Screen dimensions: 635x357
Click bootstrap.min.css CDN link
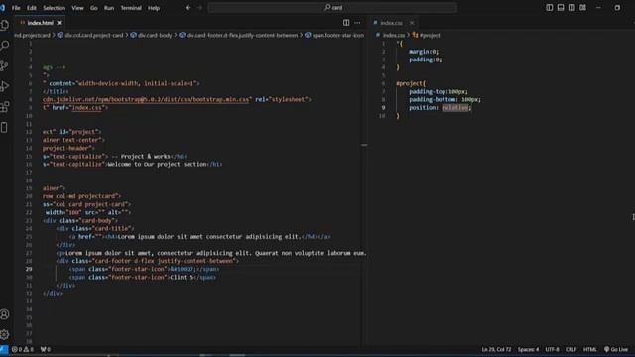(147, 99)
